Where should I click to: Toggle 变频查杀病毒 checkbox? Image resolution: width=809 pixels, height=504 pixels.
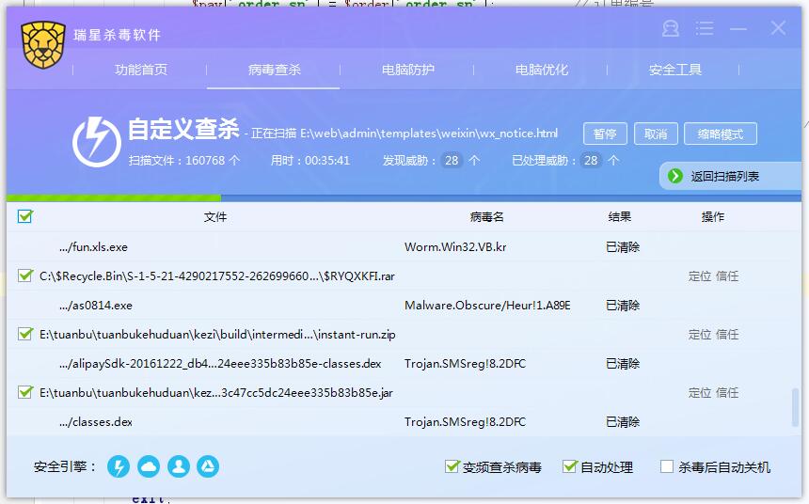click(x=452, y=466)
